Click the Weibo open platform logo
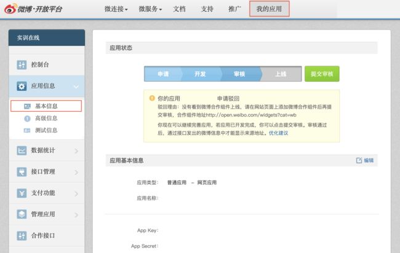 tap(33, 9)
